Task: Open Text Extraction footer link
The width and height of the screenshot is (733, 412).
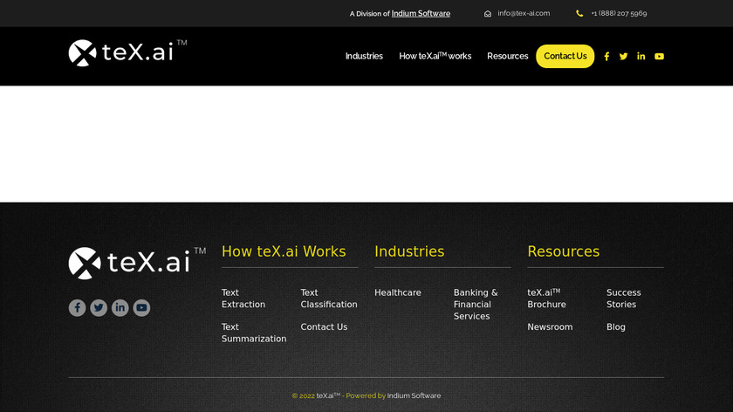Action: click(243, 299)
